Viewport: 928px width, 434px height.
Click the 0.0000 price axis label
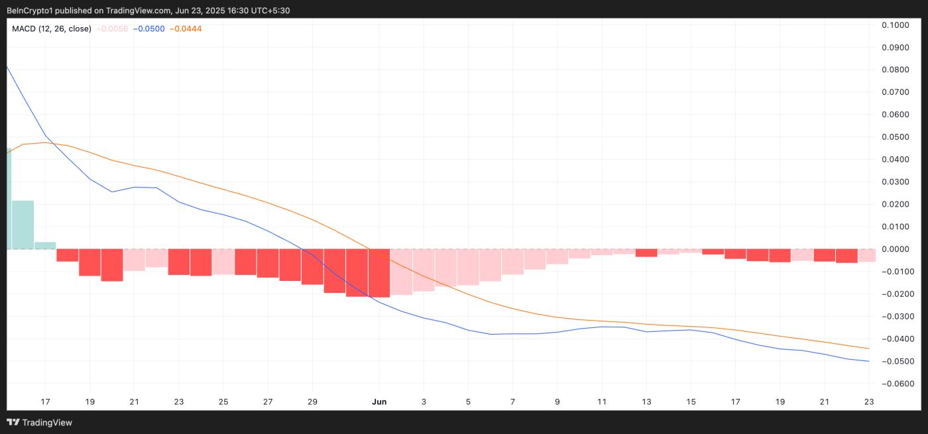(x=895, y=249)
